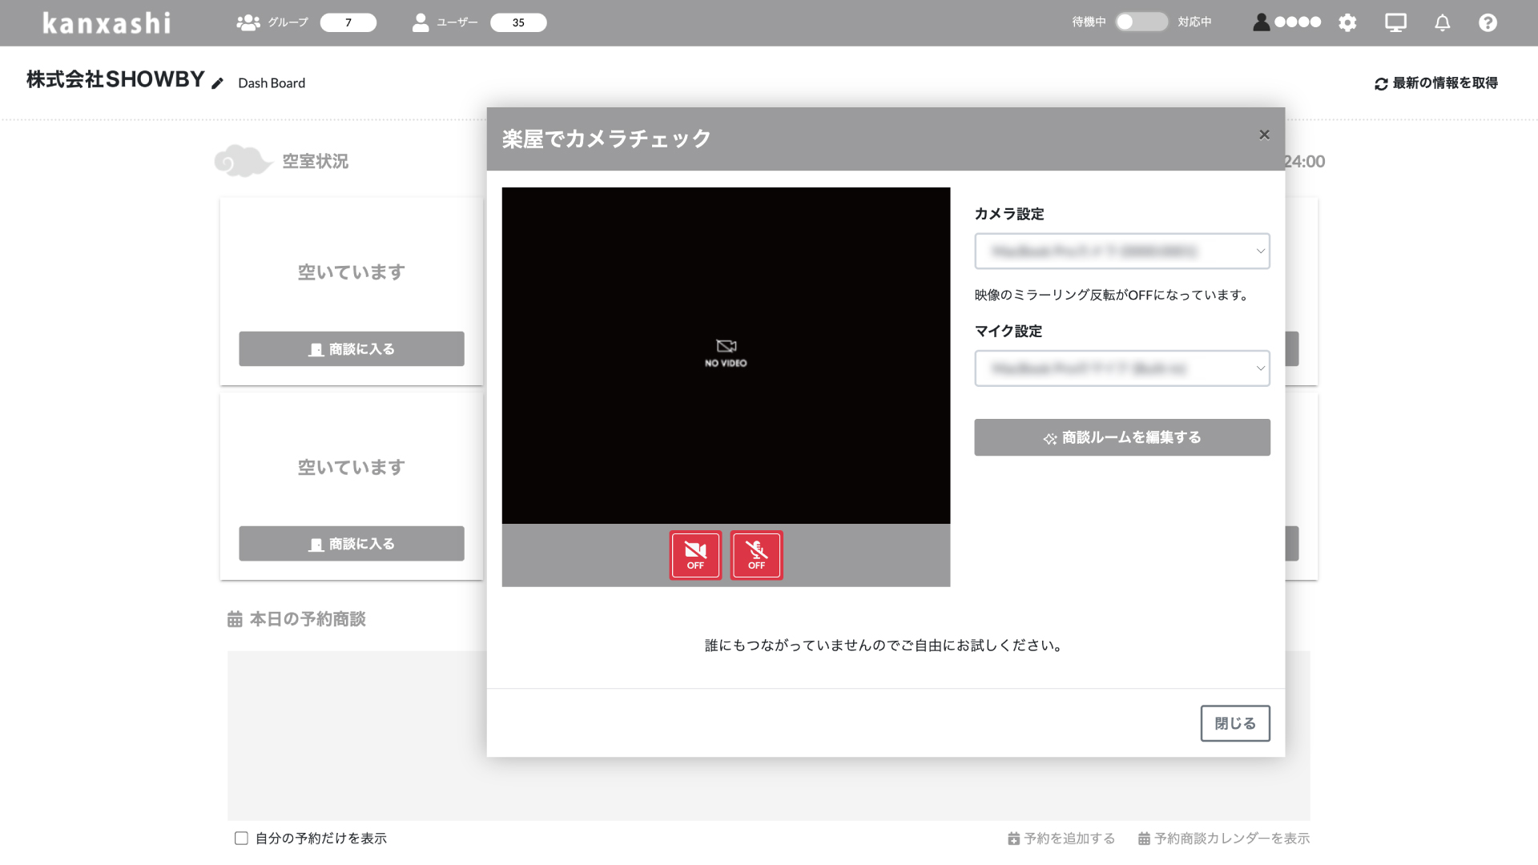Open the monitor screen icon
The image size is (1538, 865).
point(1395,22)
